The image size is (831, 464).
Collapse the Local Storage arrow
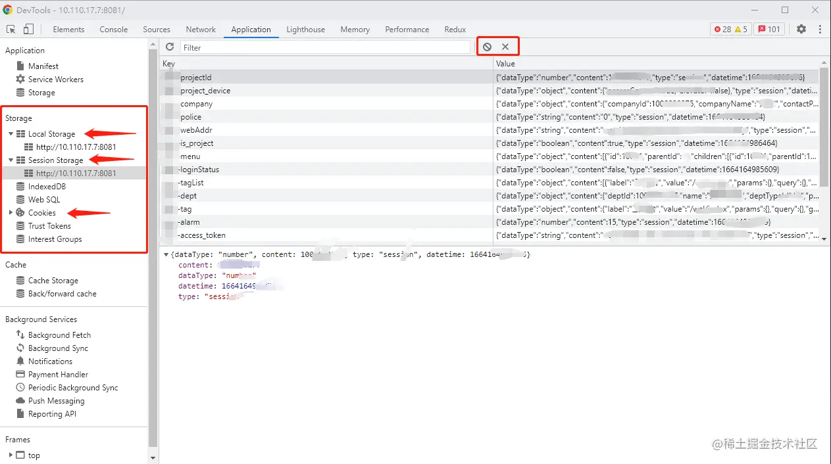pos(11,134)
